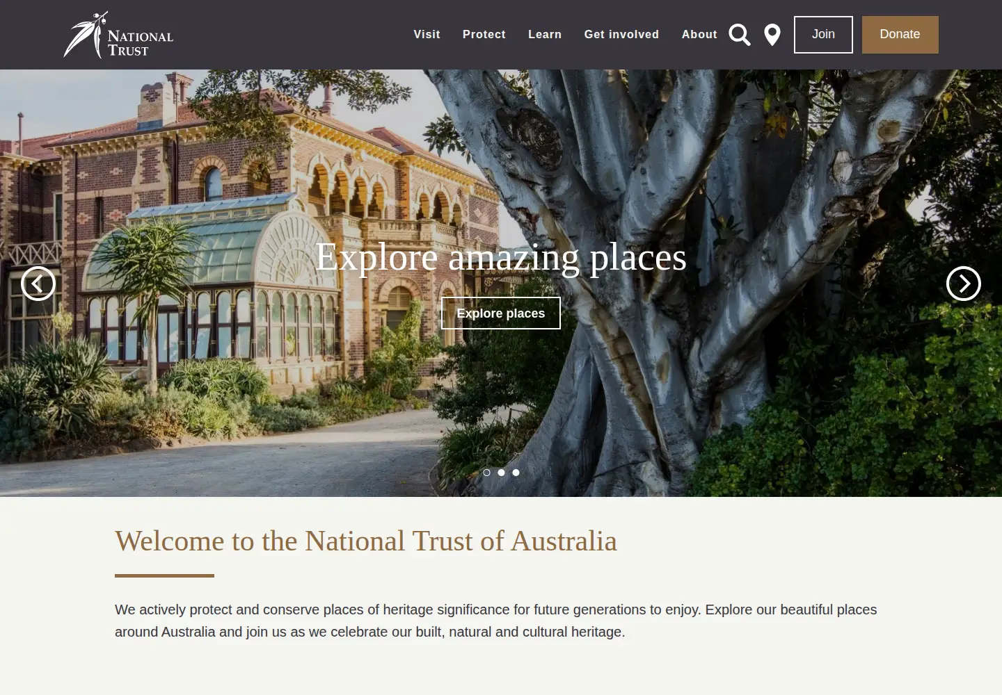Open the search icon

[x=740, y=35]
